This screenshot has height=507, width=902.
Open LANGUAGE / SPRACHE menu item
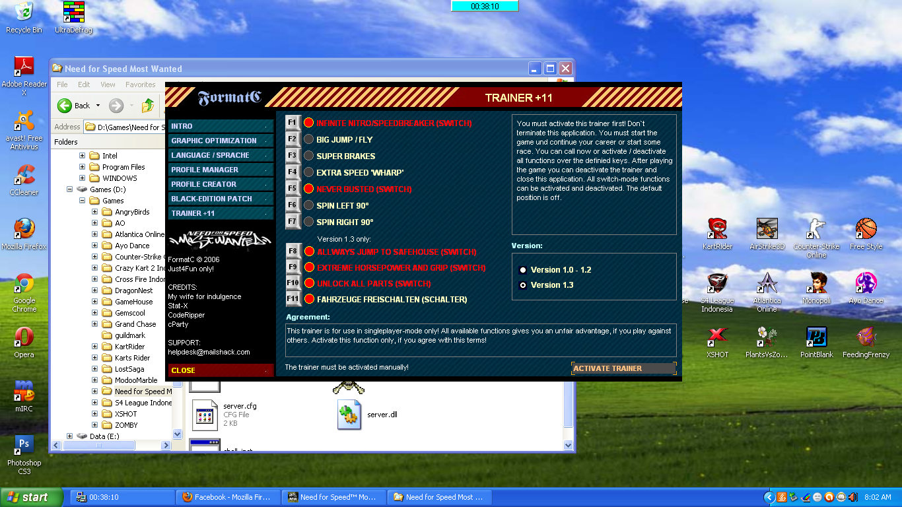coord(221,155)
